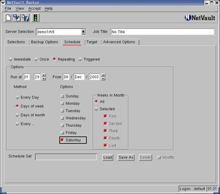Click the Job Title input field
The width and height of the screenshot is (220, 194).
pyautogui.click(x=162, y=32)
